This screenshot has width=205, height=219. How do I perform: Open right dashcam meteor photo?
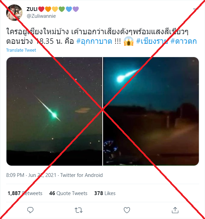pyautogui.click(x=151, y=111)
